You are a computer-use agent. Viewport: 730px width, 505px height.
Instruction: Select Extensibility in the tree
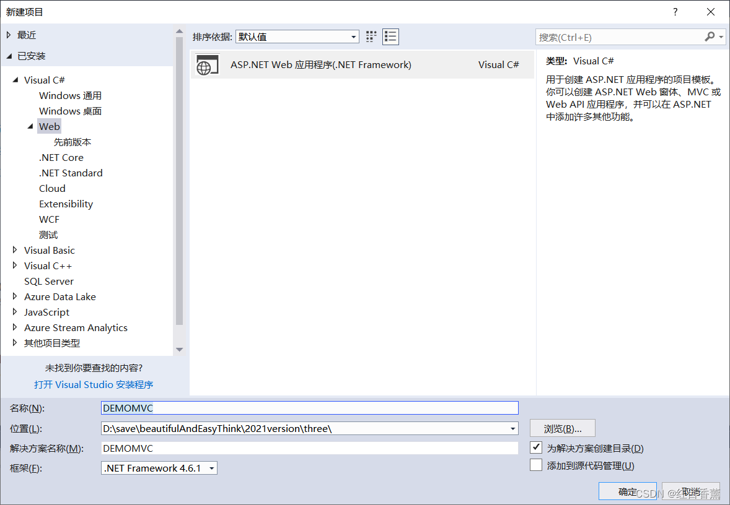click(66, 204)
